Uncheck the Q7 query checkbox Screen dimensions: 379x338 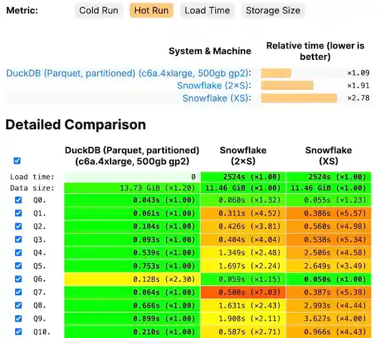[18, 292]
